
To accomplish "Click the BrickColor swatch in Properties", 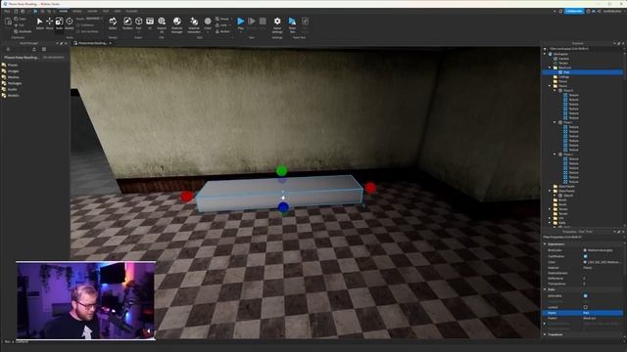I will click(x=585, y=250).
